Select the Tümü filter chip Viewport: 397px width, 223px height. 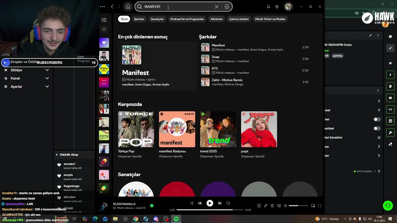(124, 19)
